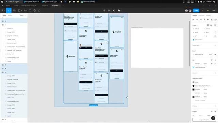Click the Align bottom icon
The height and width of the screenshot is (123, 218).
(x=212, y=20)
